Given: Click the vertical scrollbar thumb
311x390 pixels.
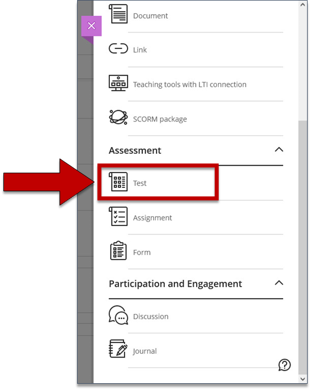Looking at the screenshot, I should point(303,248).
